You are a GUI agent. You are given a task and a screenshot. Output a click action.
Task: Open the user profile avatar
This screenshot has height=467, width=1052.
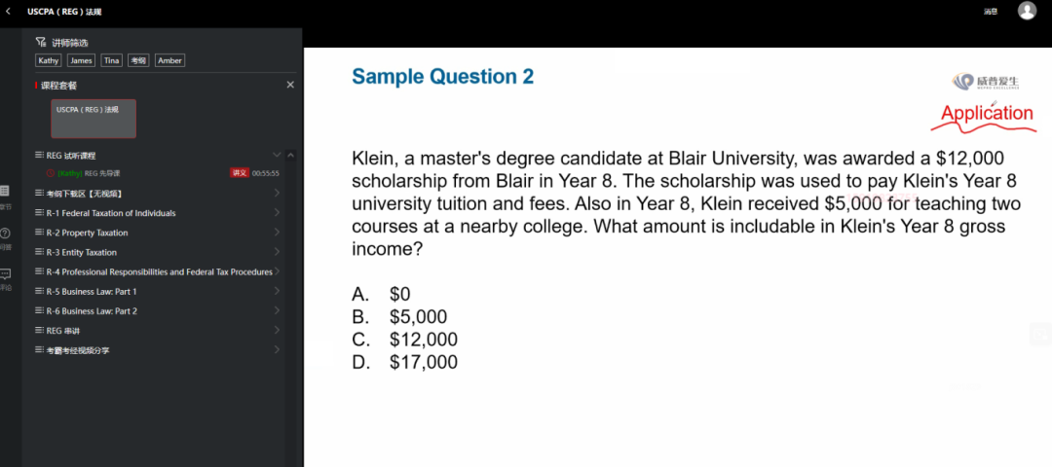click(1027, 10)
